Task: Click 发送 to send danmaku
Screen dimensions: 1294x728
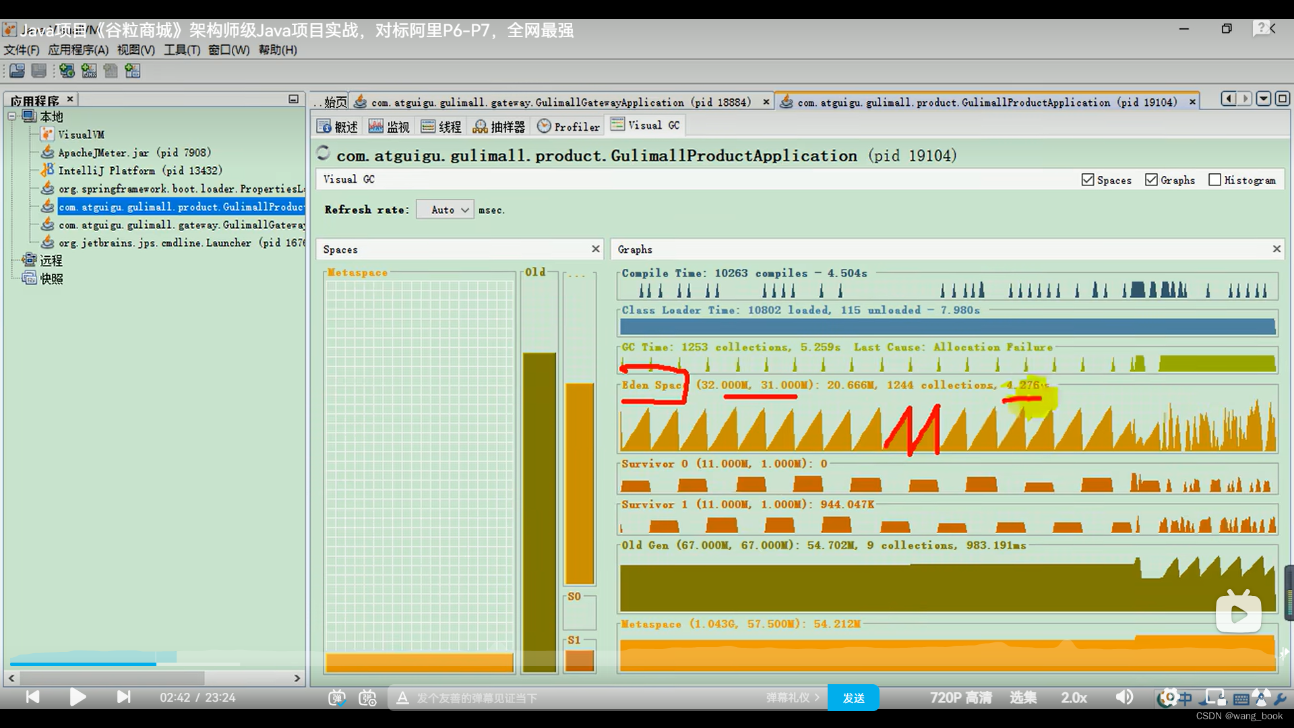Action: pyautogui.click(x=853, y=698)
